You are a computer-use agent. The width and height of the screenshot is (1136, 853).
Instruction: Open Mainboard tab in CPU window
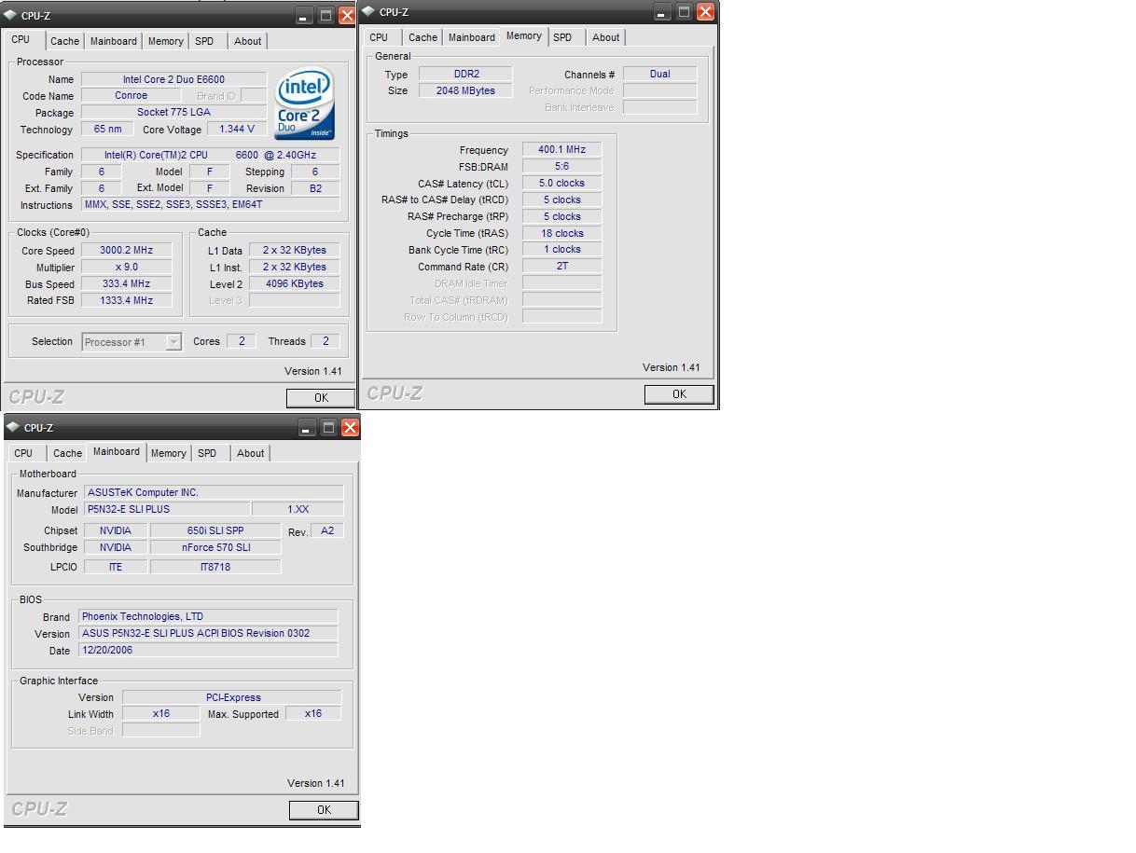[x=114, y=41]
